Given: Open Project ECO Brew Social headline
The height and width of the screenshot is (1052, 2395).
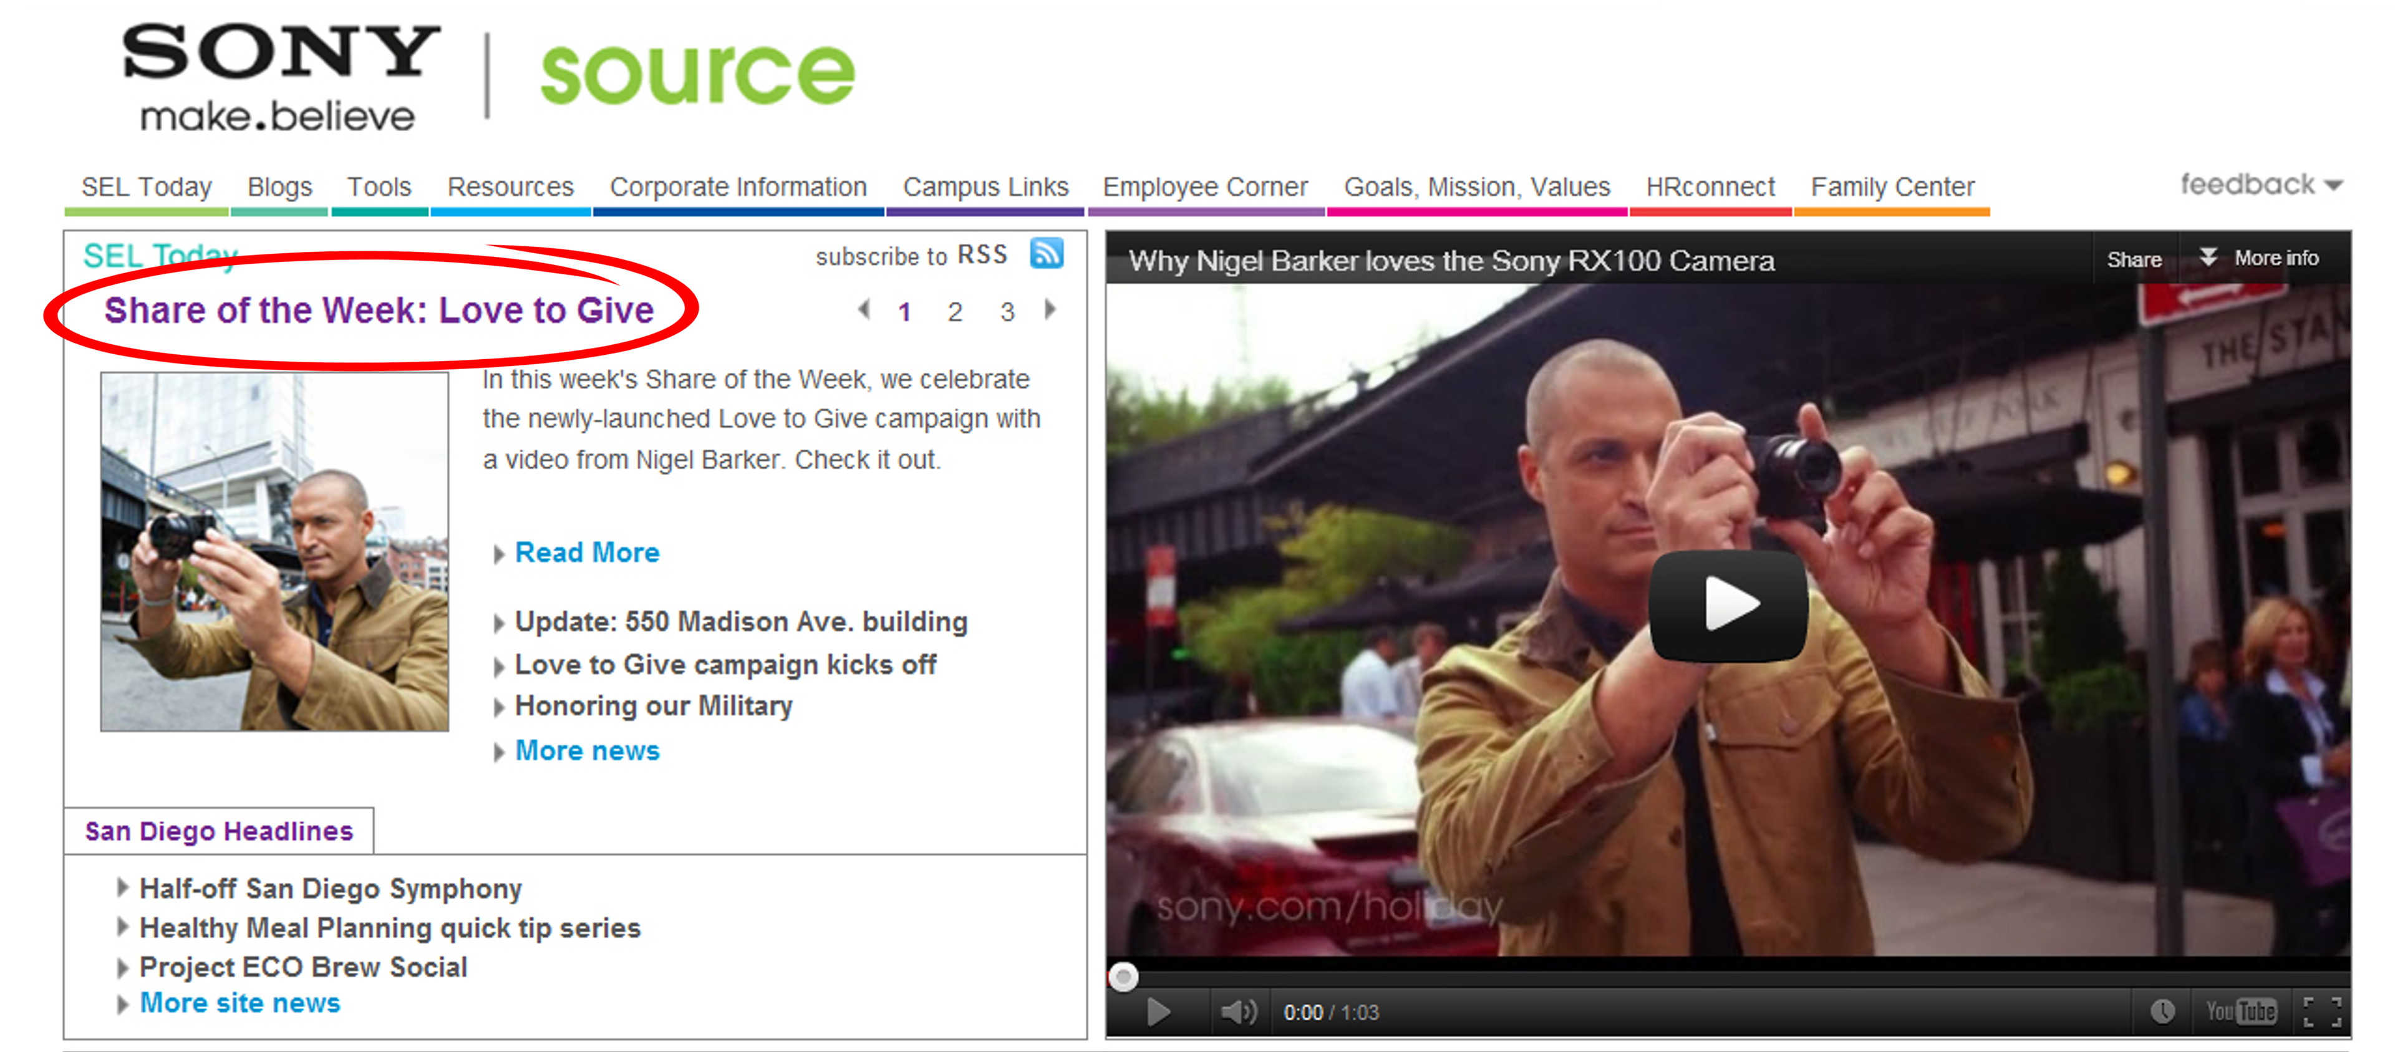Looking at the screenshot, I should point(303,967).
